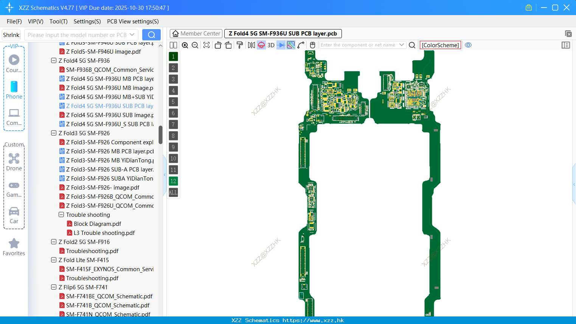
Task: Click the Shrink button
Action: click(11, 35)
